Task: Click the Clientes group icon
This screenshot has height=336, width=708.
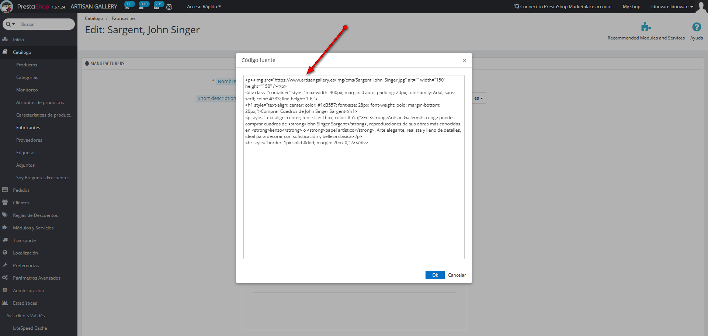Action: tap(5, 202)
